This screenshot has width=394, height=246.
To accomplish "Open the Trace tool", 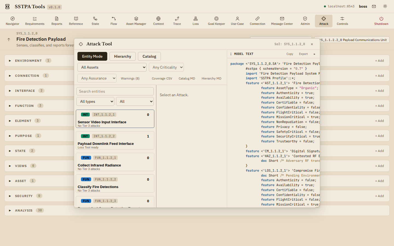I will point(177,21).
